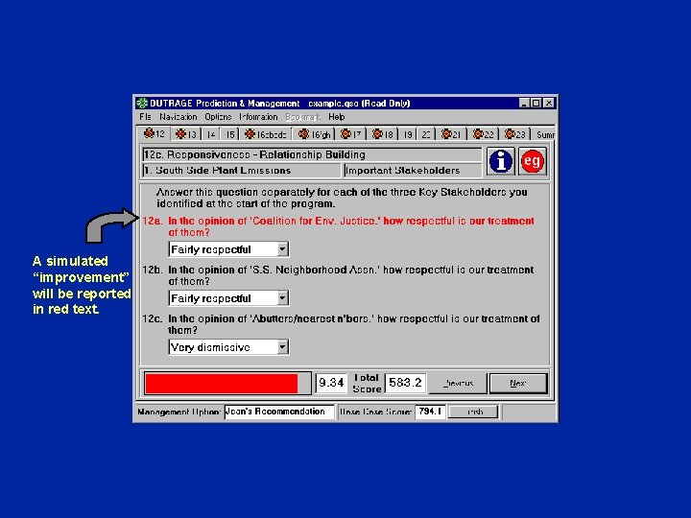
Task: Minimize the OUTRAGE window
Action: pos(524,103)
